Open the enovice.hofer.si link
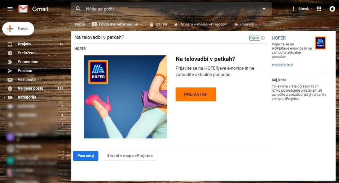Image resolution: width=339 pixels, height=183 pixels. pyautogui.click(x=282, y=64)
